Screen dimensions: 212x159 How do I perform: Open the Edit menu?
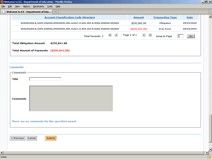tap(10, 7)
